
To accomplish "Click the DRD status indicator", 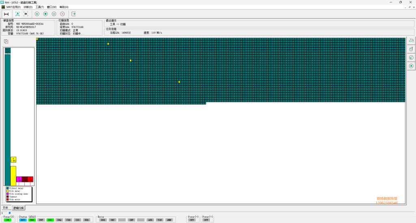I will (x=32, y=220).
